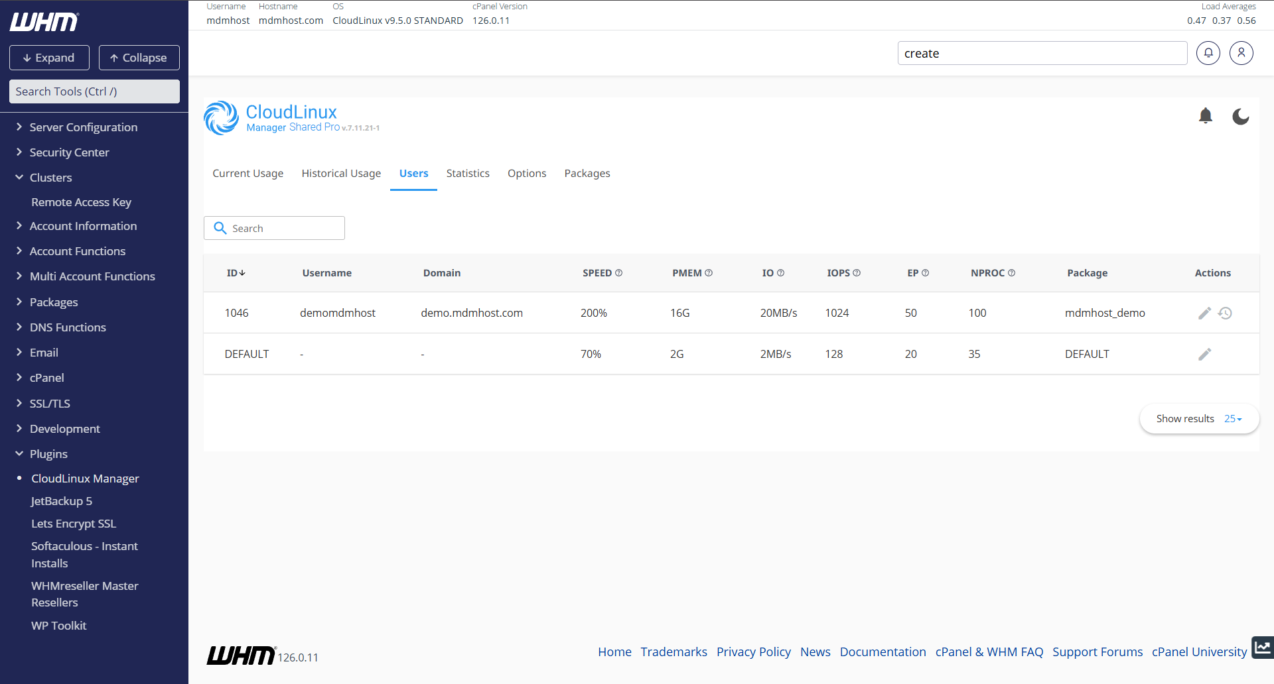Click the demo.mdmhost.com domain cell
The width and height of the screenshot is (1274, 684).
pos(472,313)
